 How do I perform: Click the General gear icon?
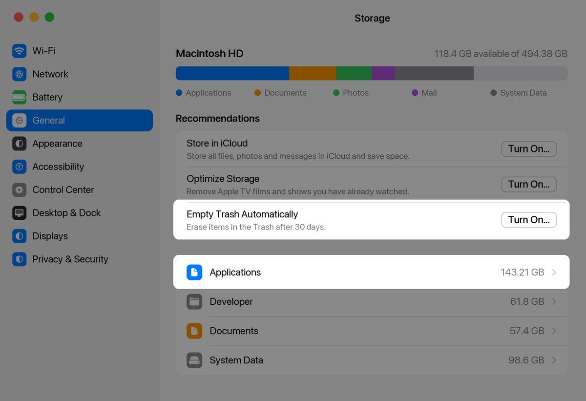coord(20,121)
